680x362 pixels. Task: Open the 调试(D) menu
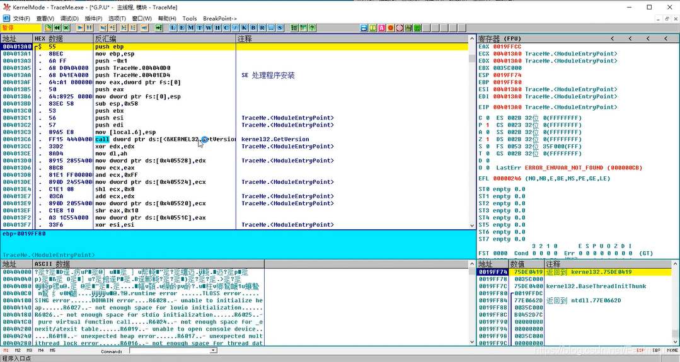point(69,18)
